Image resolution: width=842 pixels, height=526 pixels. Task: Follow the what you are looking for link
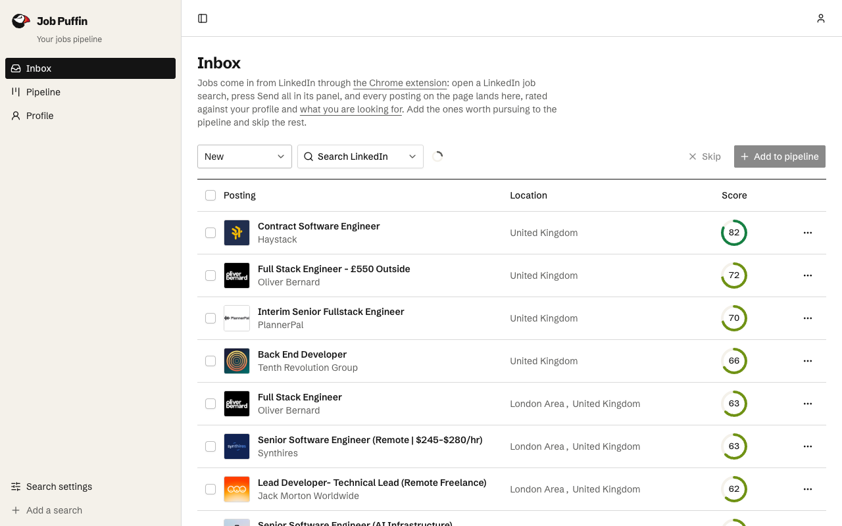[x=351, y=109]
